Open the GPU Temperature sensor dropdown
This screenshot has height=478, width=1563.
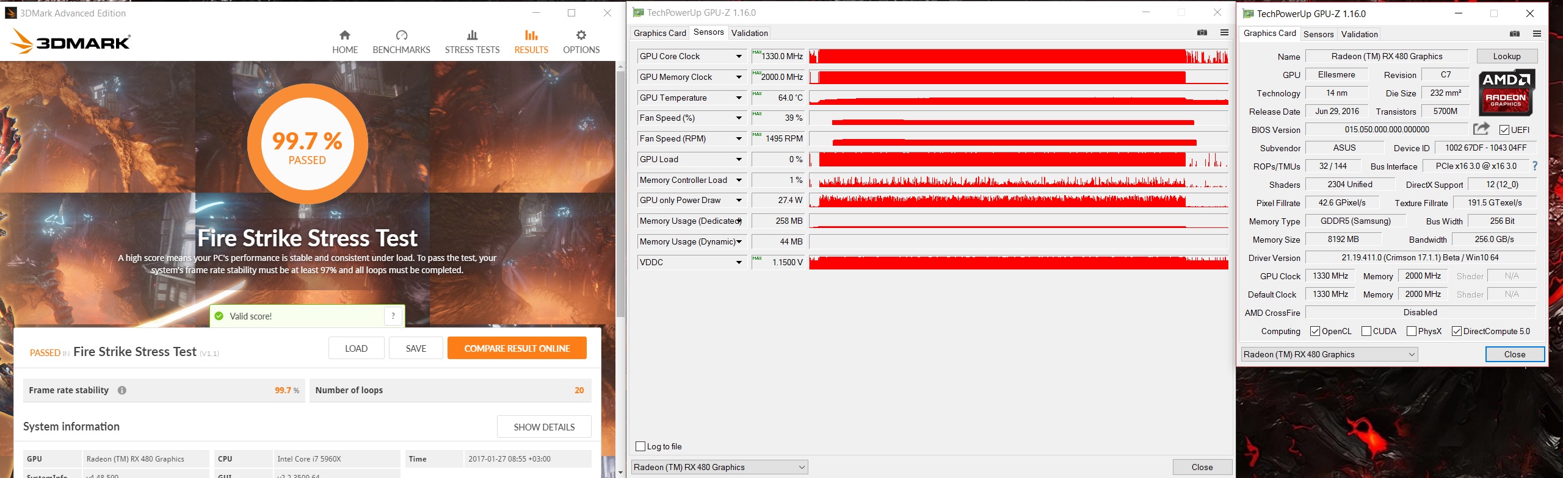pyautogui.click(x=739, y=98)
